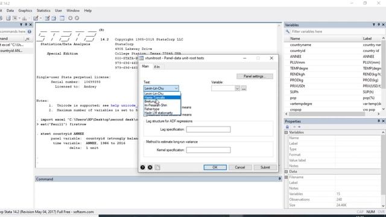
Task: Close the Review panel
Action: pos(31,25)
